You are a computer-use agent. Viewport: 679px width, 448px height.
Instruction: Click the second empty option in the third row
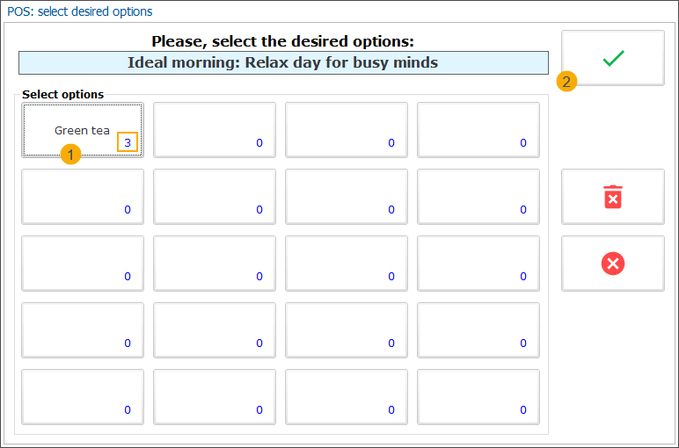point(215,264)
